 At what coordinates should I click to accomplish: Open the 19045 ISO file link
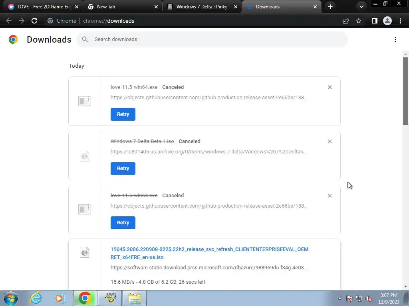coord(209,253)
